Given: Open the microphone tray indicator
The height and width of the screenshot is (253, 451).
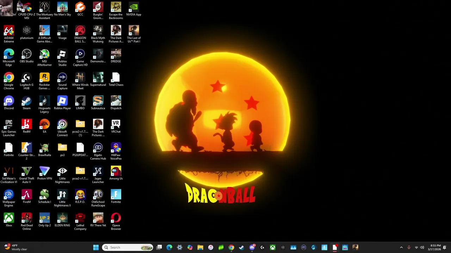Looking at the screenshot, I should point(409,247).
